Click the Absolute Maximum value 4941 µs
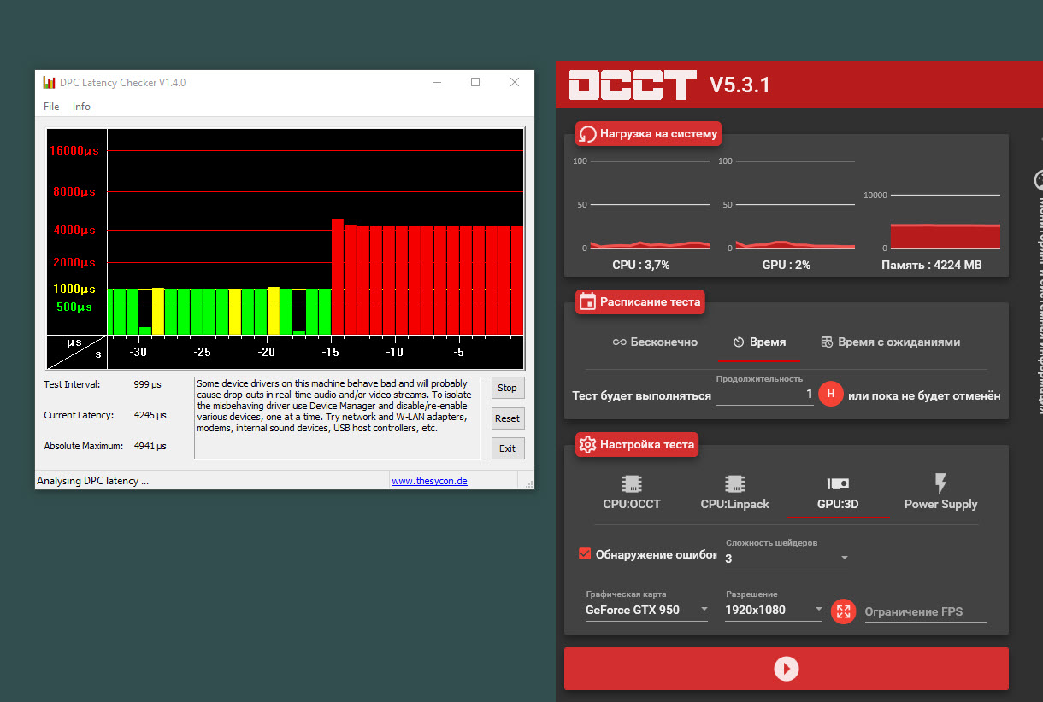 coord(150,446)
